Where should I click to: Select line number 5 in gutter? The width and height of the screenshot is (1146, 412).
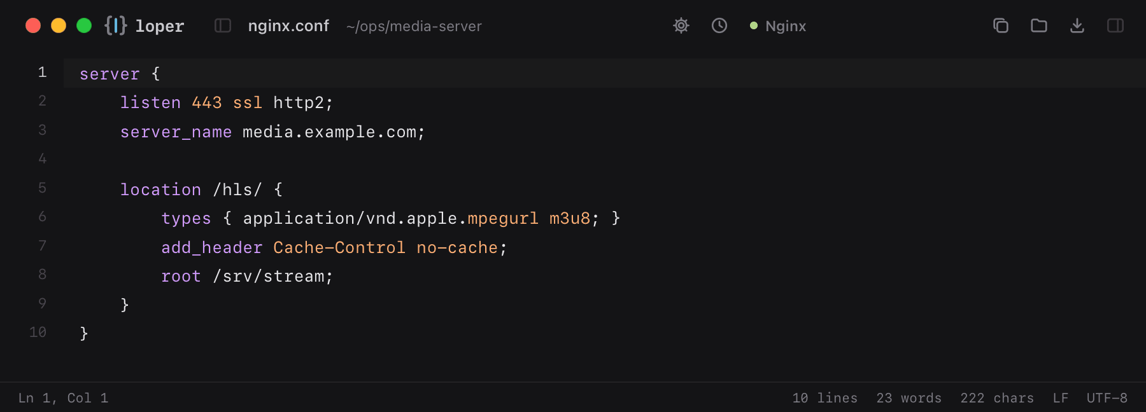(42, 188)
